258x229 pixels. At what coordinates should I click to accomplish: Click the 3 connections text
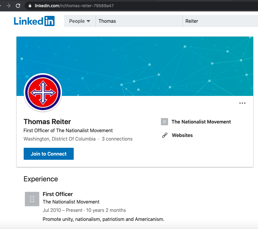click(117, 139)
